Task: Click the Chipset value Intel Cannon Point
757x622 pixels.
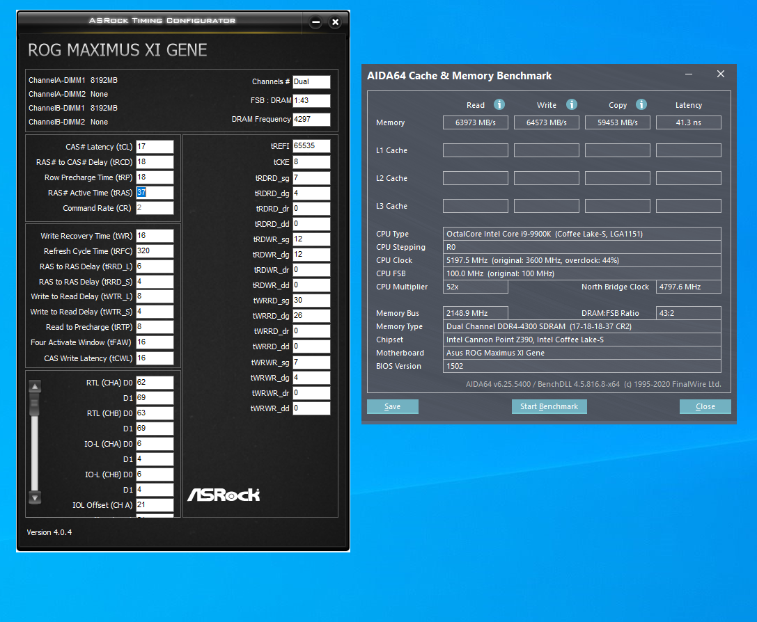Action: point(582,340)
